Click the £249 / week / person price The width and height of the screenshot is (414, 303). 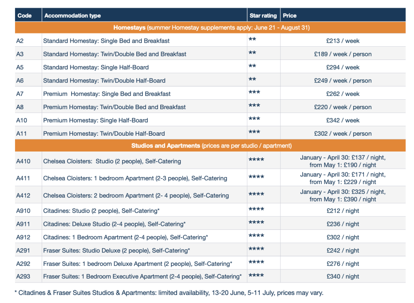343,80
